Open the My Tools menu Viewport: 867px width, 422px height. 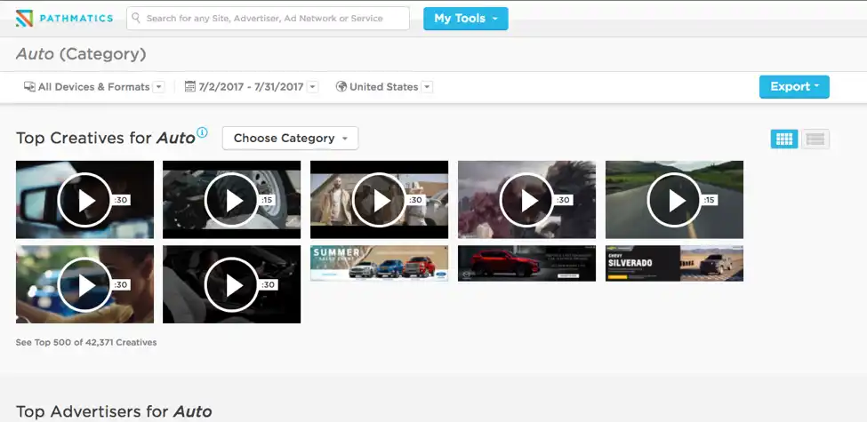coord(466,19)
